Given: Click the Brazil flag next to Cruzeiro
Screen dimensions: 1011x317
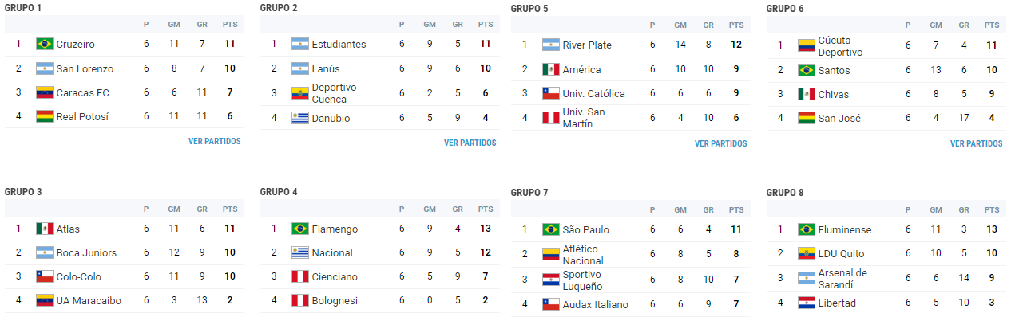Looking at the screenshot, I should pos(45,45).
